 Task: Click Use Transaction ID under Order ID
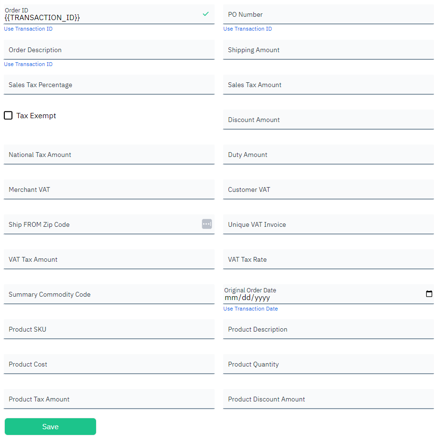pyautogui.click(x=28, y=29)
